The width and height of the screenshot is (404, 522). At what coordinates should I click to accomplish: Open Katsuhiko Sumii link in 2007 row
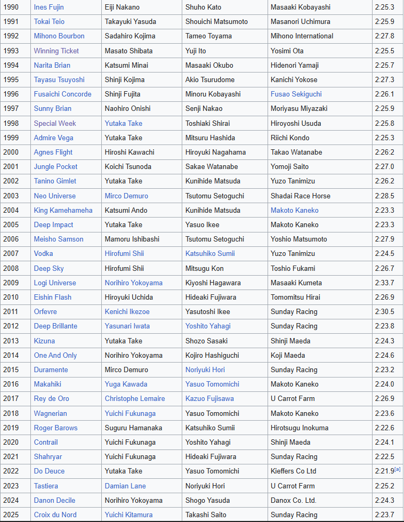[x=210, y=253]
